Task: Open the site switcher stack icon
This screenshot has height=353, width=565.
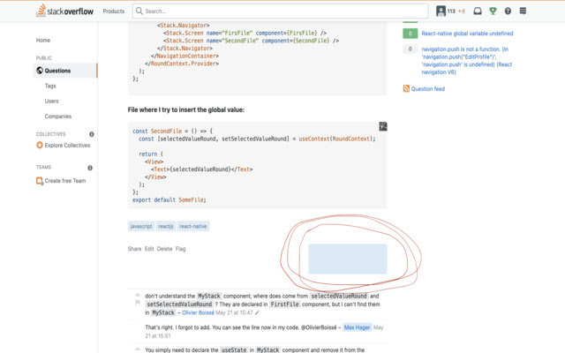Action: [x=523, y=11]
